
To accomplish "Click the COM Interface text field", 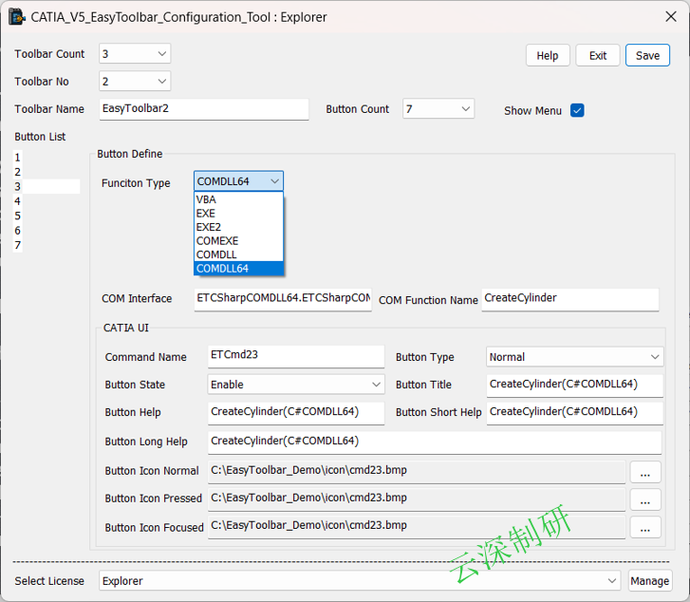I will (x=283, y=299).
